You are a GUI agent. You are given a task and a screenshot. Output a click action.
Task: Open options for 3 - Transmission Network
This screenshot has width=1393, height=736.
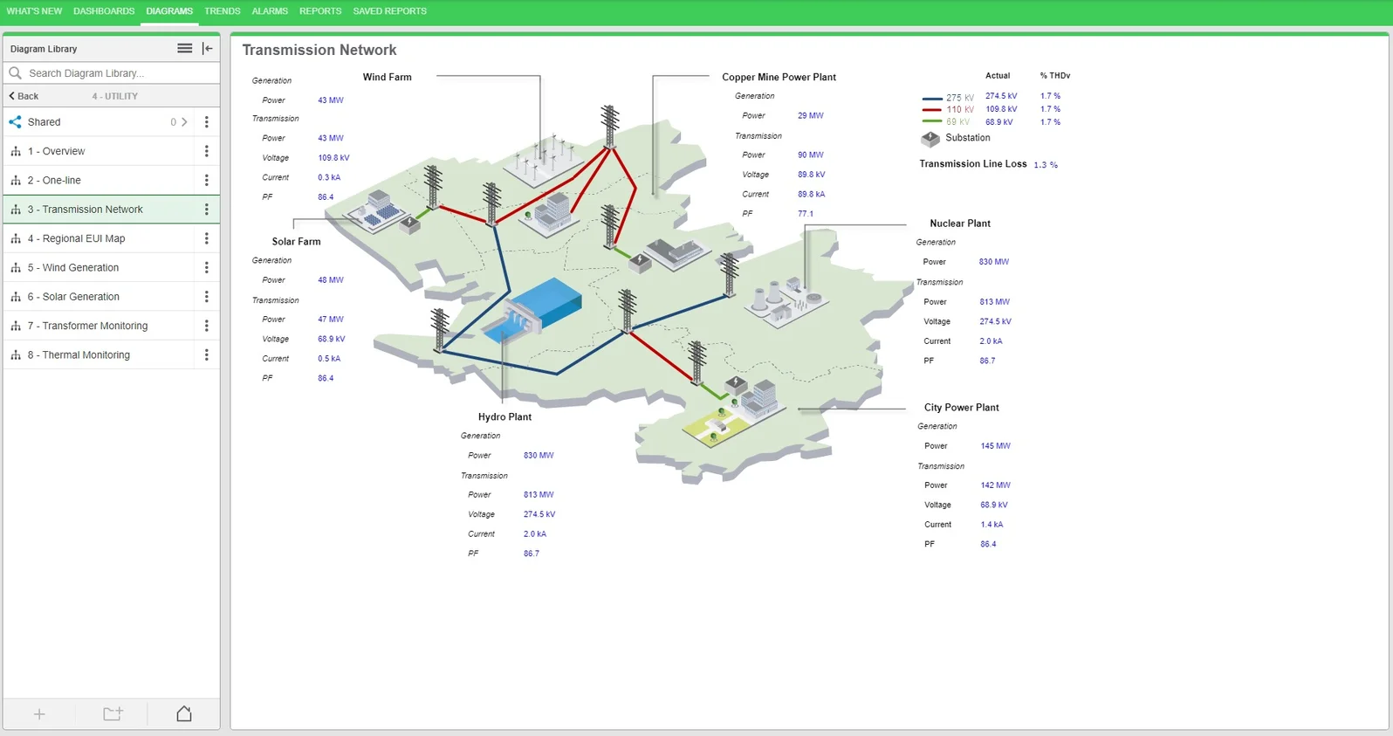[x=207, y=210]
